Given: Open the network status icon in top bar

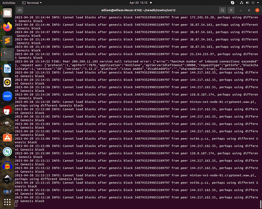Looking at the screenshot, I should (x=241, y=3).
